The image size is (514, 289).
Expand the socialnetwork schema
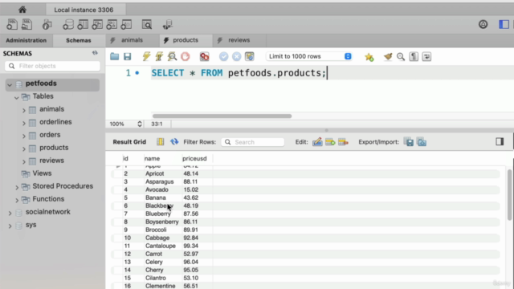point(10,214)
